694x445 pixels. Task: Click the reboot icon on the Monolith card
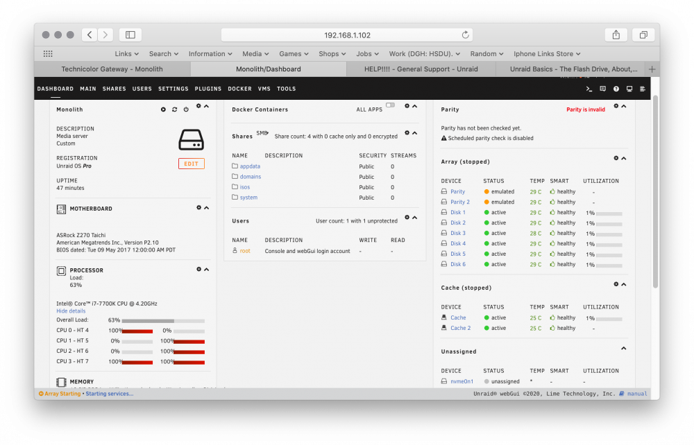[x=174, y=109]
